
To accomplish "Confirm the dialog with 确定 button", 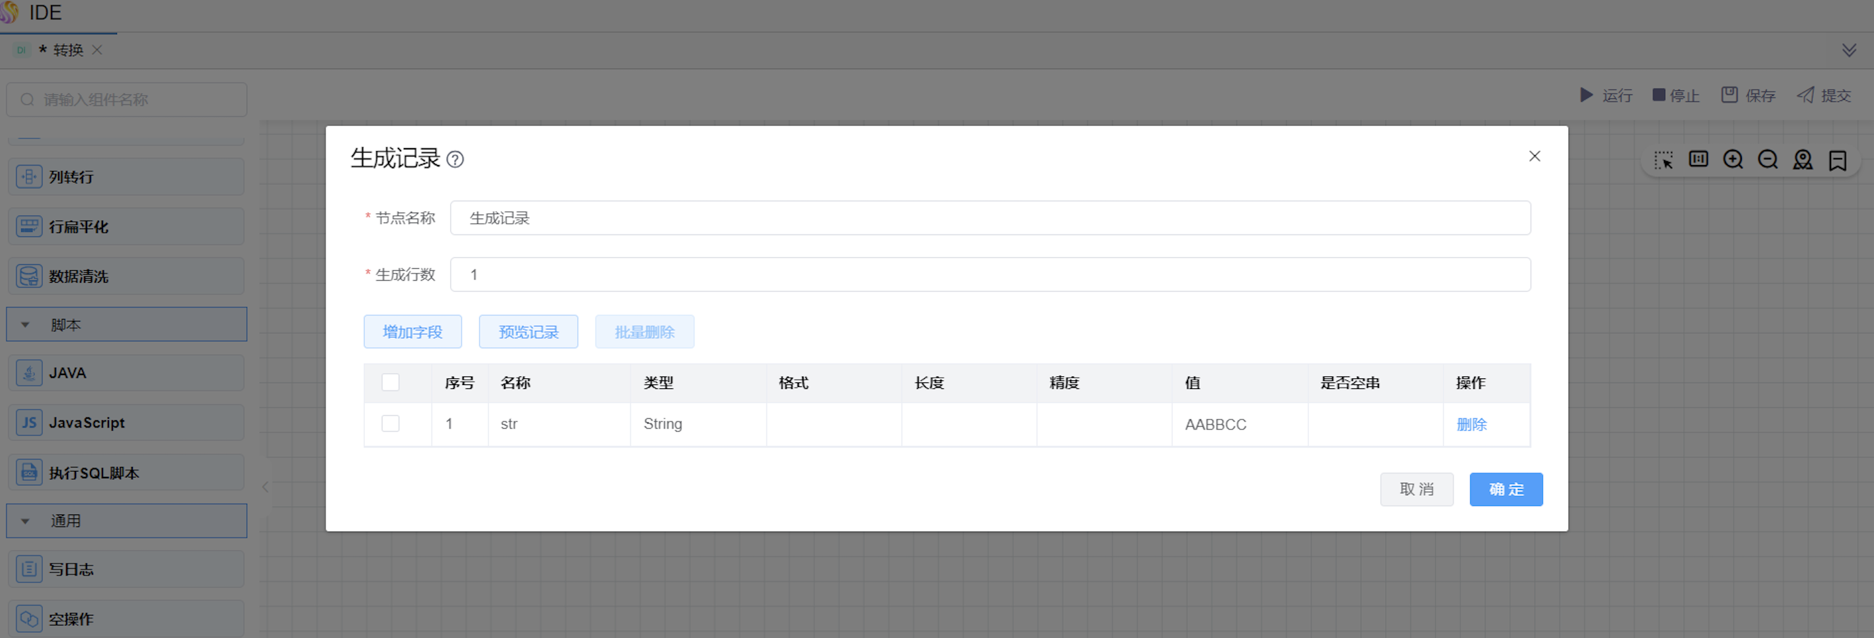I will click(1506, 489).
